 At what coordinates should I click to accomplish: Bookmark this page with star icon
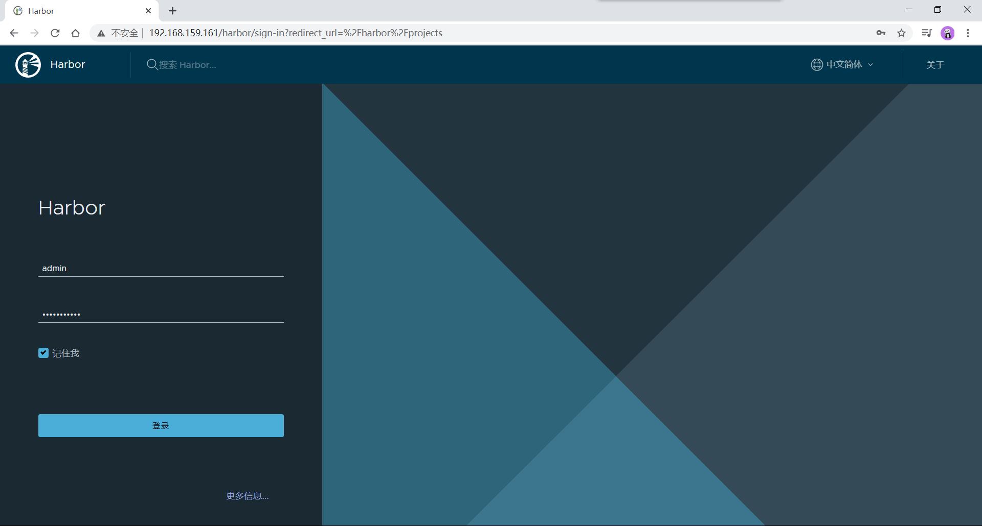(x=902, y=33)
